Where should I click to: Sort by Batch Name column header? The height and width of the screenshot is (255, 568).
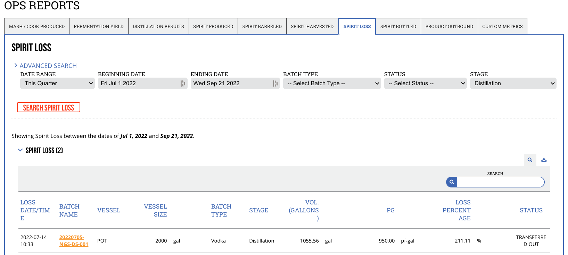point(69,210)
